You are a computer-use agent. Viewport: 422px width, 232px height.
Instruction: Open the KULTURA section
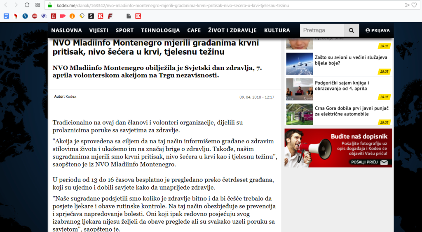coord(277,30)
